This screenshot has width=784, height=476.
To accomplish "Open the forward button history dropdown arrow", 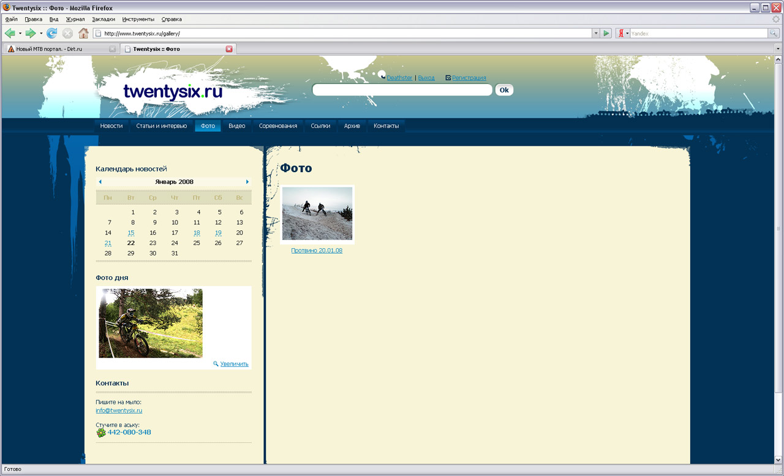I will pyautogui.click(x=41, y=33).
